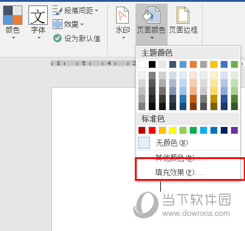Open Fill Effects (填充效果) menu entry
The image size is (245, 231).
pyautogui.click(x=188, y=172)
